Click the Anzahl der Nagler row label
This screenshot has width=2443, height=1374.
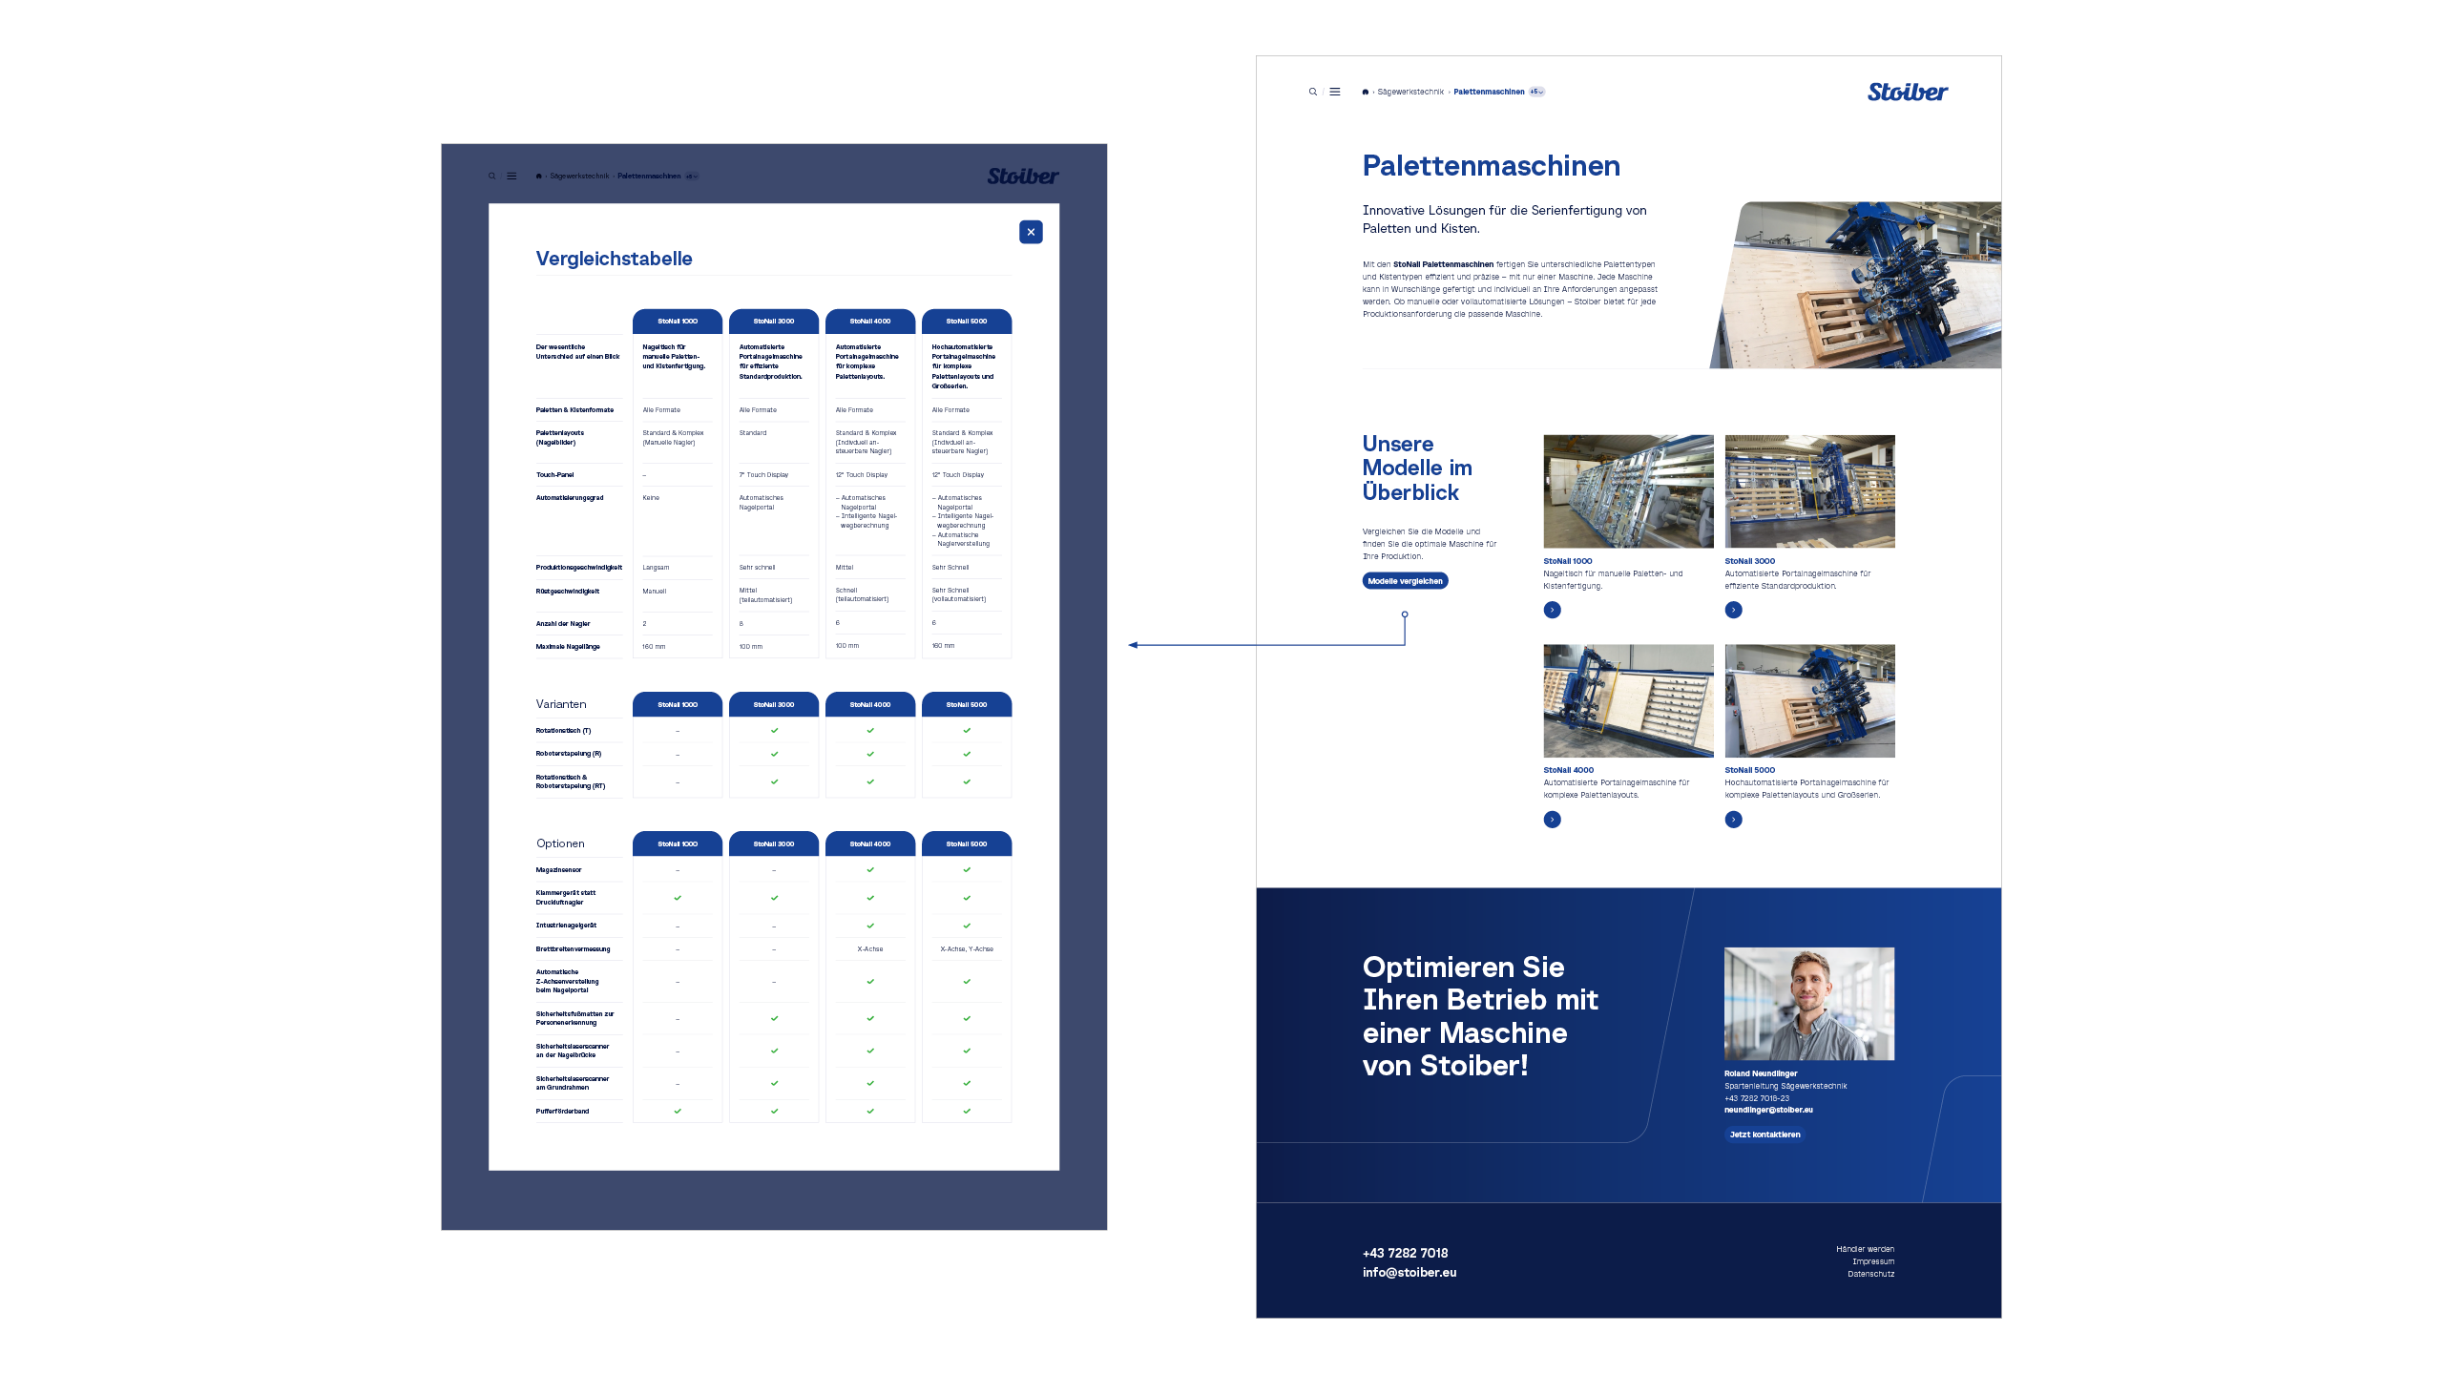coord(563,624)
